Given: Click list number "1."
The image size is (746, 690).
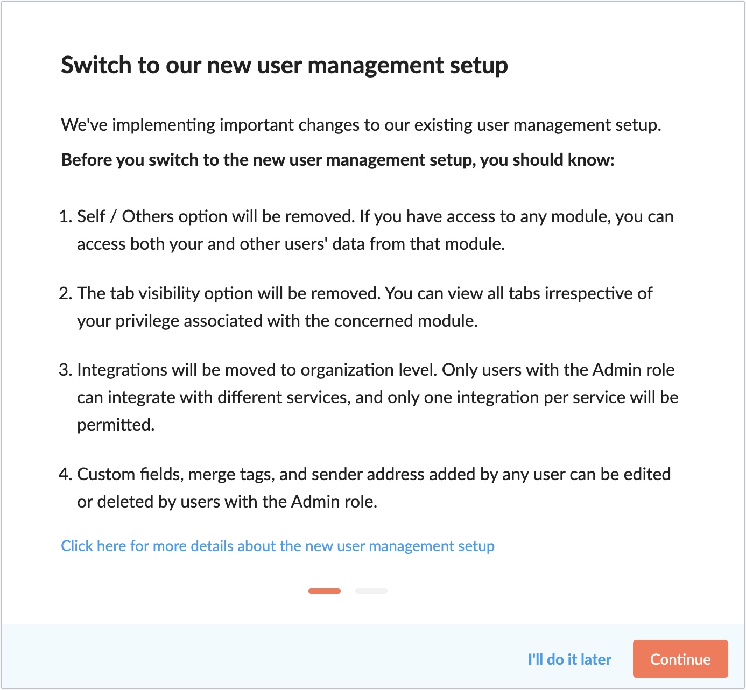Looking at the screenshot, I should [66, 216].
